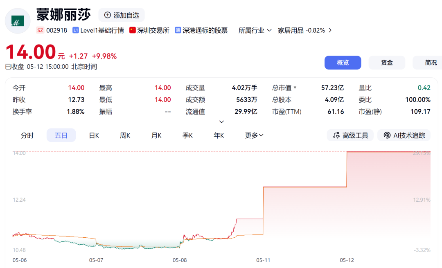Click the 通 badge icon

178,30
